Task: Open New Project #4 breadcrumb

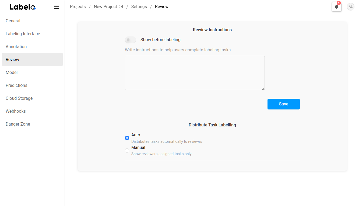Action: click(x=108, y=7)
